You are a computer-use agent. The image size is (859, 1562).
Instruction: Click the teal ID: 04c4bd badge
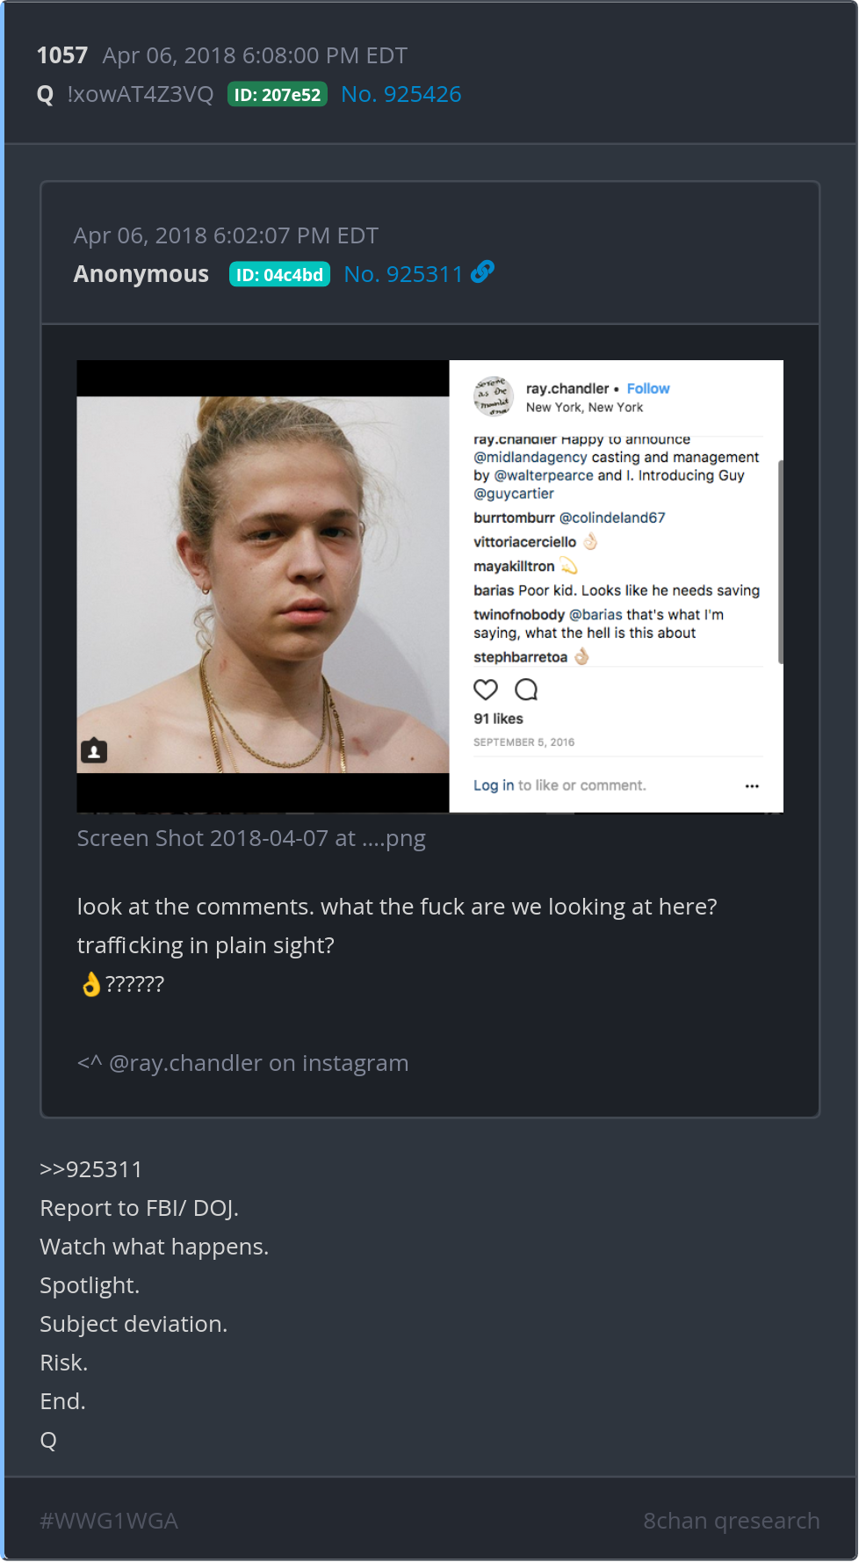(279, 275)
